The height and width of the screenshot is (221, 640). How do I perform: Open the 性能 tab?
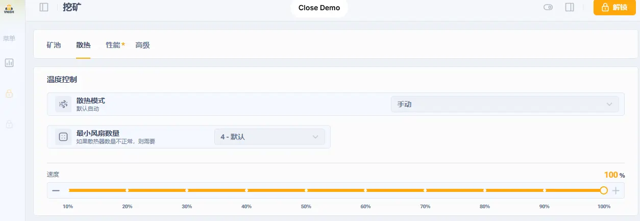click(x=113, y=45)
